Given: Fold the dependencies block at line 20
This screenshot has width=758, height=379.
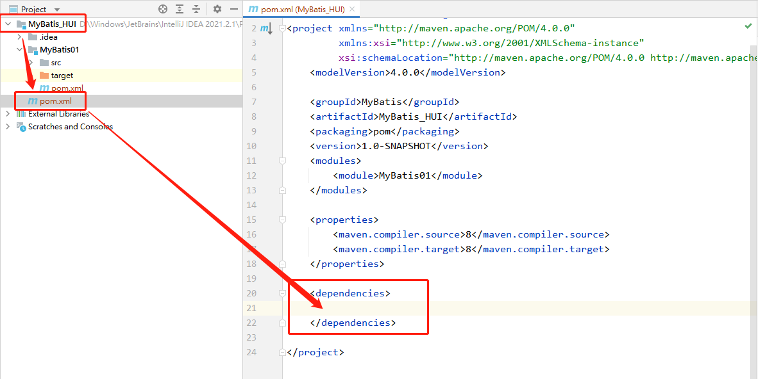Looking at the screenshot, I should click(x=283, y=293).
